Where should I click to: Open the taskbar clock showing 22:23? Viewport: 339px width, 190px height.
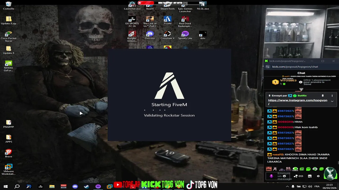329,186
